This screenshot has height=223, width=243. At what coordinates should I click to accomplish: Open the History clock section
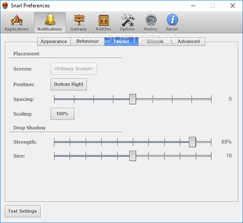(x=150, y=23)
